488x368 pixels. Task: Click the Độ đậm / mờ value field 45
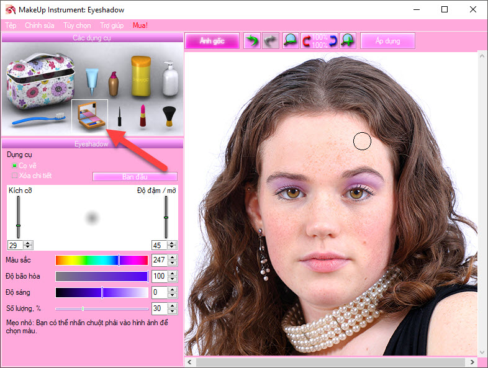coord(160,245)
